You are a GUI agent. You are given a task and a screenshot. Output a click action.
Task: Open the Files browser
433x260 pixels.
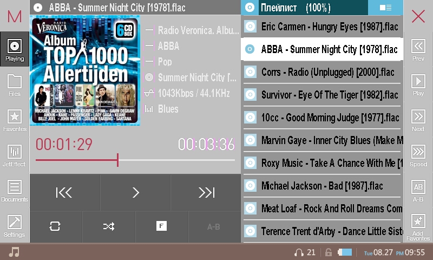(x=15, y=85)
